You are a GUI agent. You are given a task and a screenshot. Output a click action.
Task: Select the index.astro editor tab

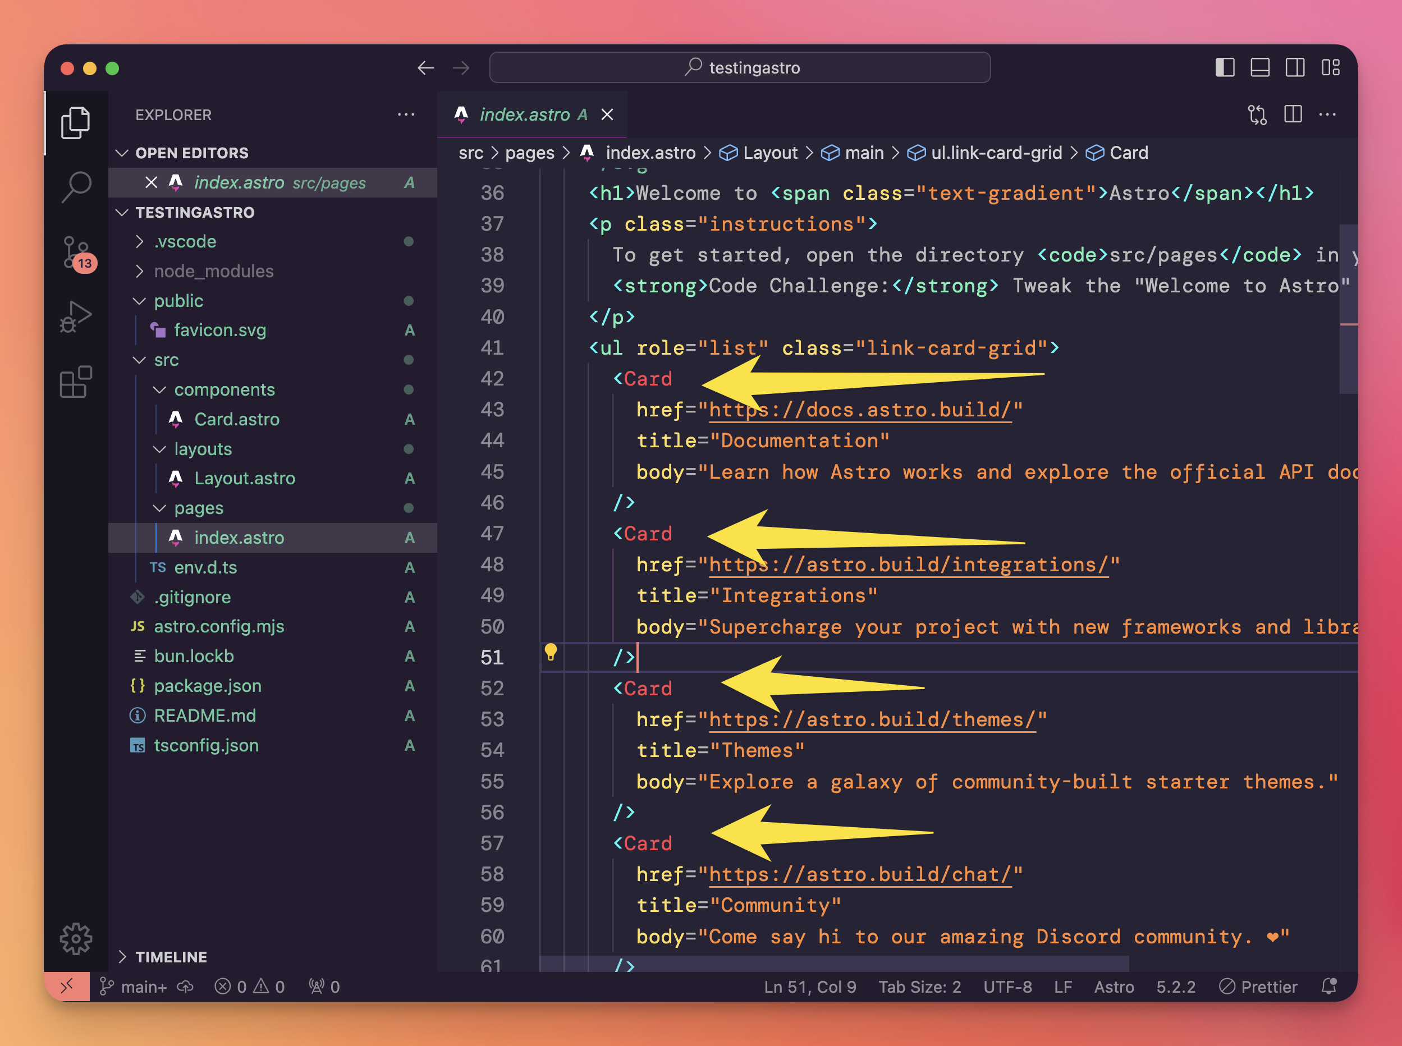524,114
